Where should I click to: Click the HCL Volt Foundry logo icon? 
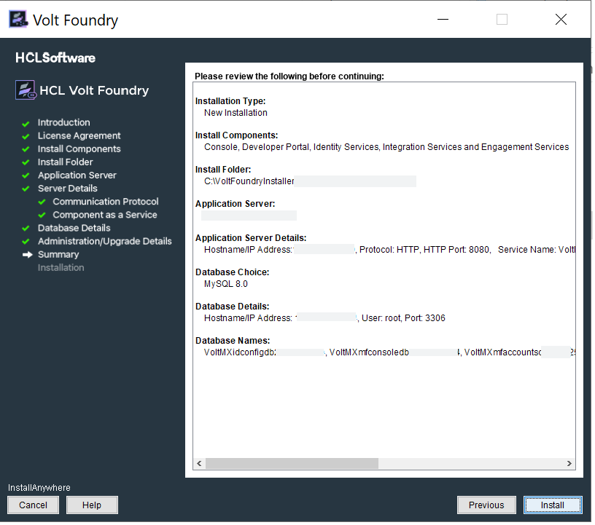26,90
